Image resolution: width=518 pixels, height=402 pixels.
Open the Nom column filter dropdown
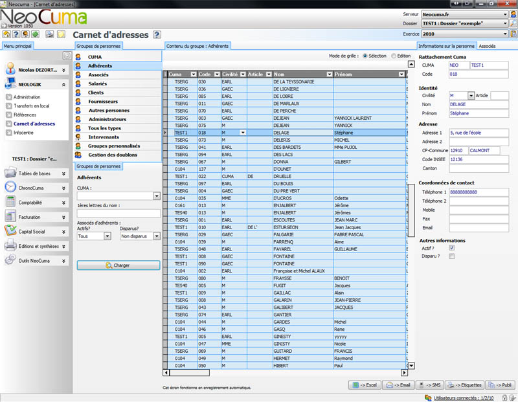click(x=330, y=74)
